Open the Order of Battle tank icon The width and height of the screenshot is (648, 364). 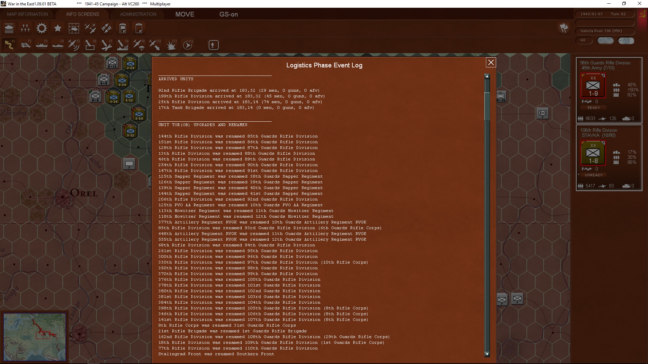tap(9, 28)
